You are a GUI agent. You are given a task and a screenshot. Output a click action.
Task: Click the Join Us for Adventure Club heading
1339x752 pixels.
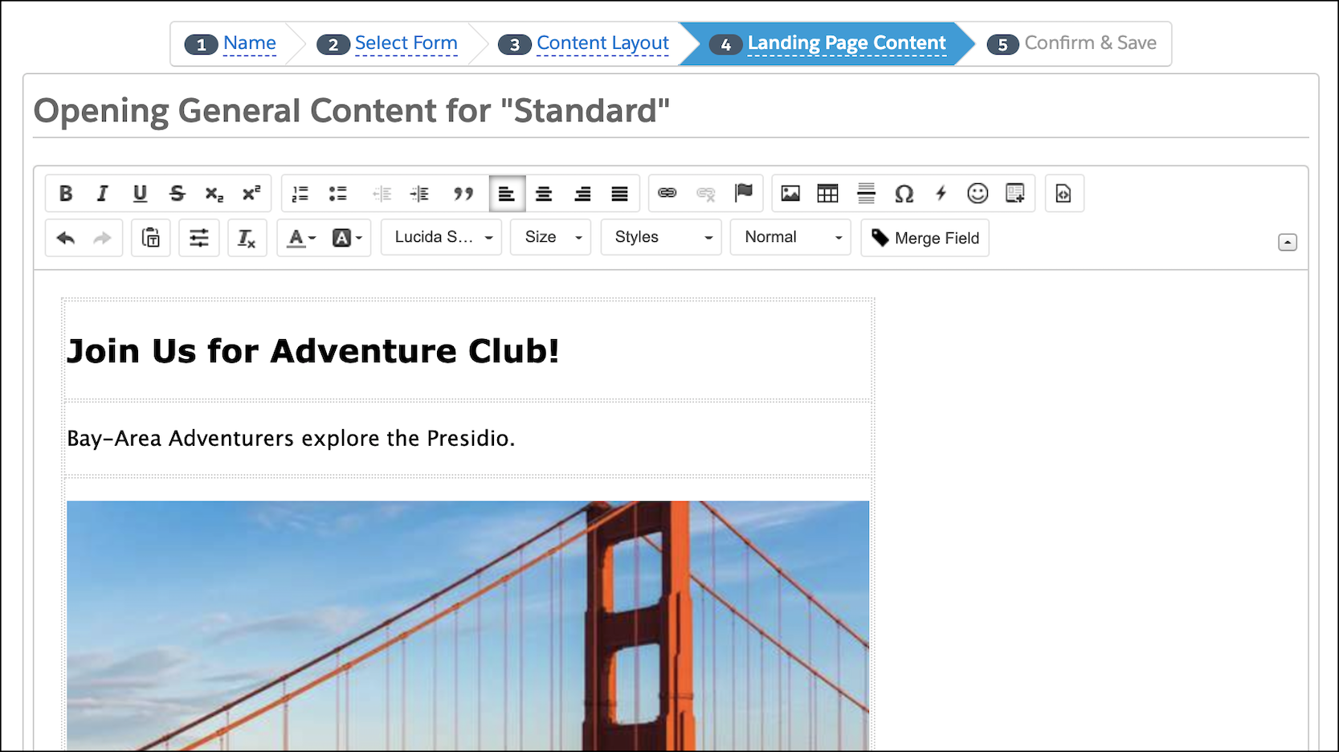click(x=312, y=351)
